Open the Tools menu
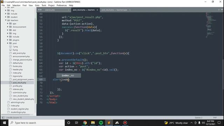The width and height of the screenshot is (224, 126). (44, 5)
